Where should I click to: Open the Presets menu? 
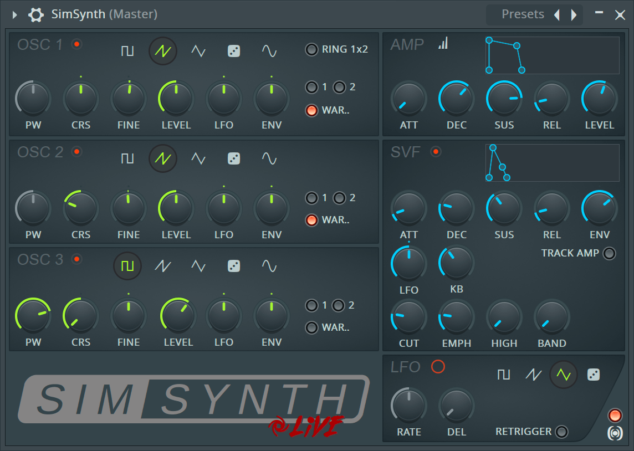[x=522, y=14]
